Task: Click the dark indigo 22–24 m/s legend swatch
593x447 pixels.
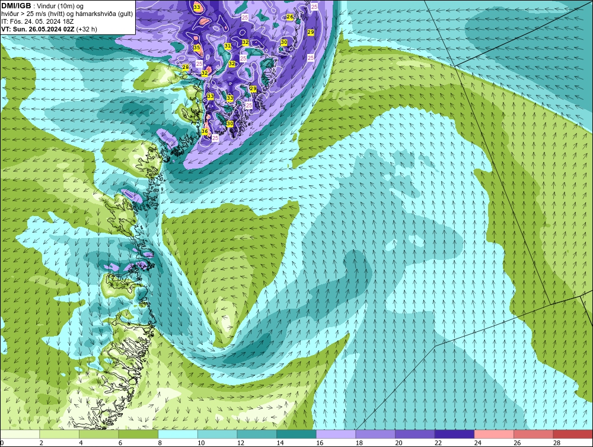Action: (x=455, y=434)
